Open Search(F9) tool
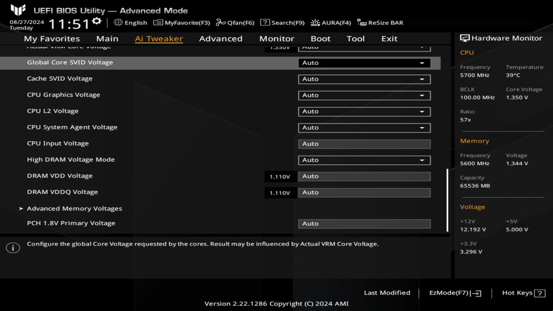The width and height of the screenshot is (553, 311). coord(283,22)
